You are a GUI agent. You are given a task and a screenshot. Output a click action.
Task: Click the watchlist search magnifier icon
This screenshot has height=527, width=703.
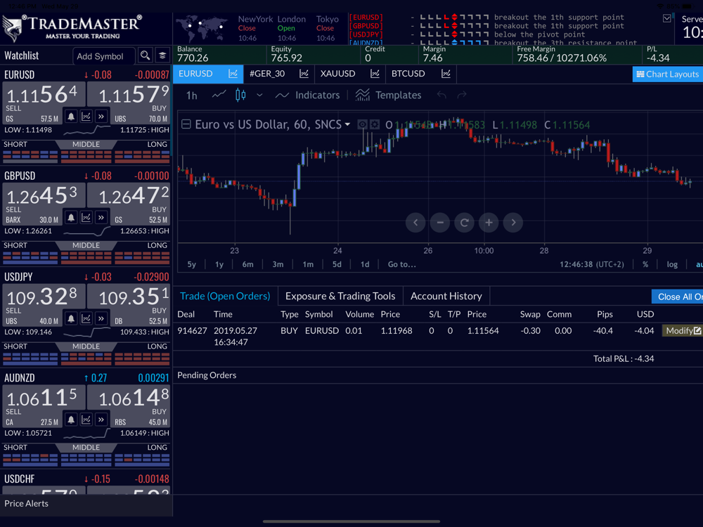[x=145, y=56]
